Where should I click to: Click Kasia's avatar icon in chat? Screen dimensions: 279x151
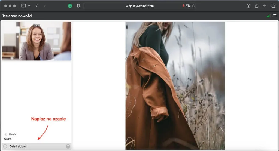pos(6,134)
